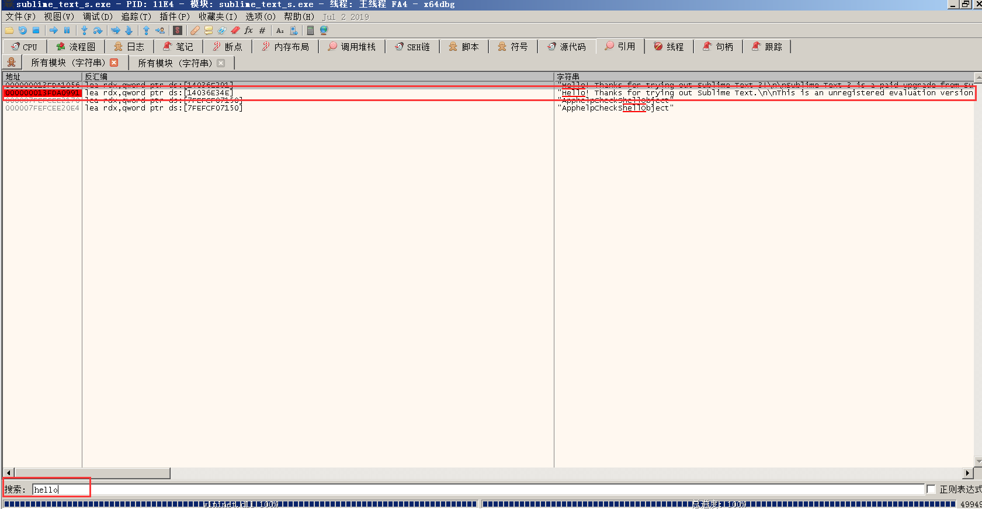The image size is (982, 509).
Task: Click the search field containing hello
Action: click(478, 490)
